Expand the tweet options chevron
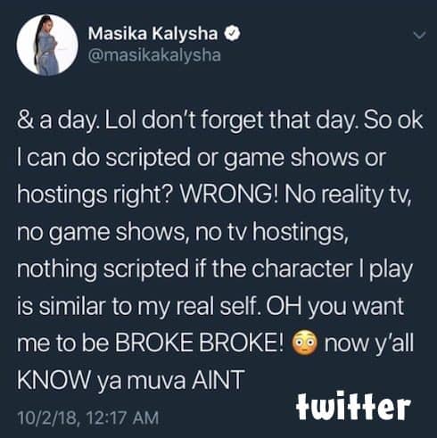Viewport: 437px width, 438px height. point(420,36)
